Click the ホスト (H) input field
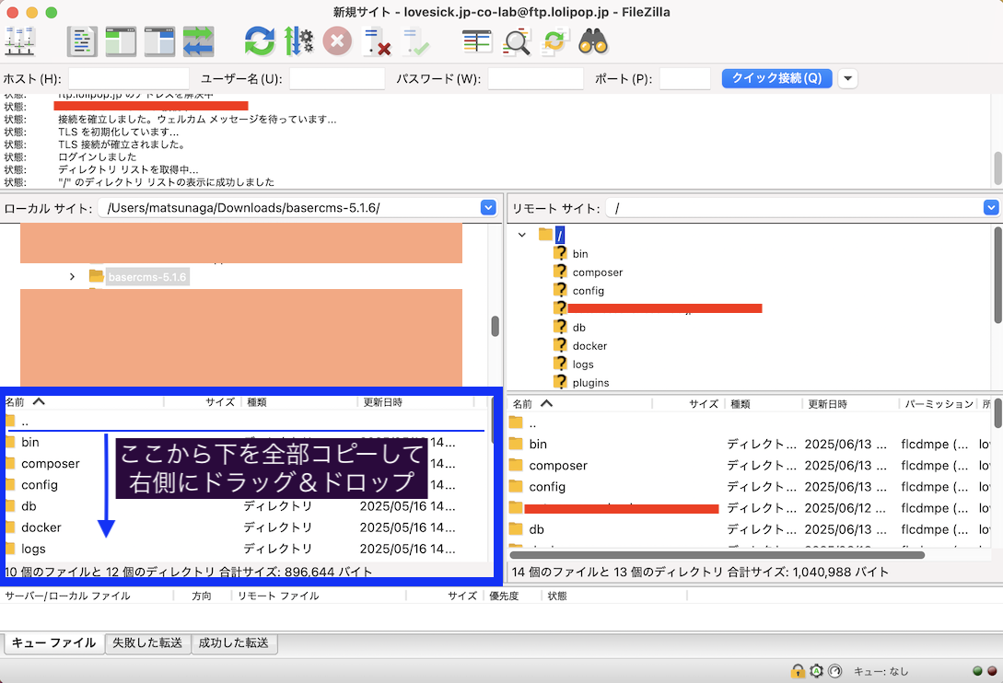The width and height of the screenshot is (1003, 683). [129, 78]
